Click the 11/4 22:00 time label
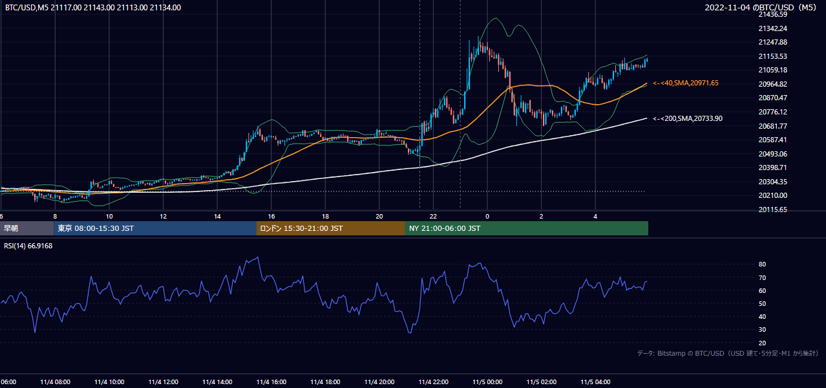 pyautogui.click(x=433, y=382)
